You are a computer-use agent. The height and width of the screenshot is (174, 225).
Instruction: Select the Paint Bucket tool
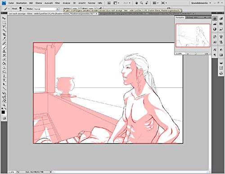pos(4,64)
